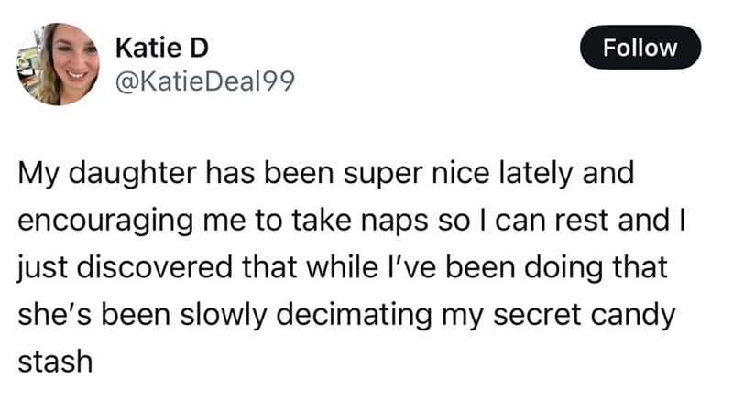The width and height of the screenshot is (733, 400).
Task: Click the last word "stash"
Action: click(x=55, y=362)
